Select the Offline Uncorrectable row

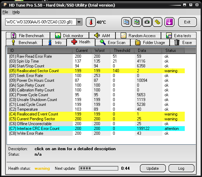(x=97, y=124)
